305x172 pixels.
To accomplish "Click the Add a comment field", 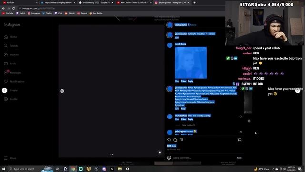I will pos(203,158).
